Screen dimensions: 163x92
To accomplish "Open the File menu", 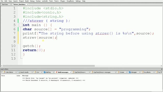I will [2, 1].
